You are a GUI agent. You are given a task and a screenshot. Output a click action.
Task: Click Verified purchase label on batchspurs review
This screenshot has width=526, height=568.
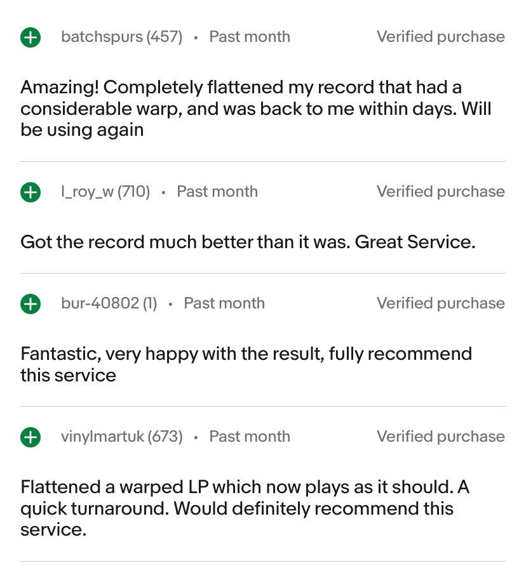click(440, 37)
